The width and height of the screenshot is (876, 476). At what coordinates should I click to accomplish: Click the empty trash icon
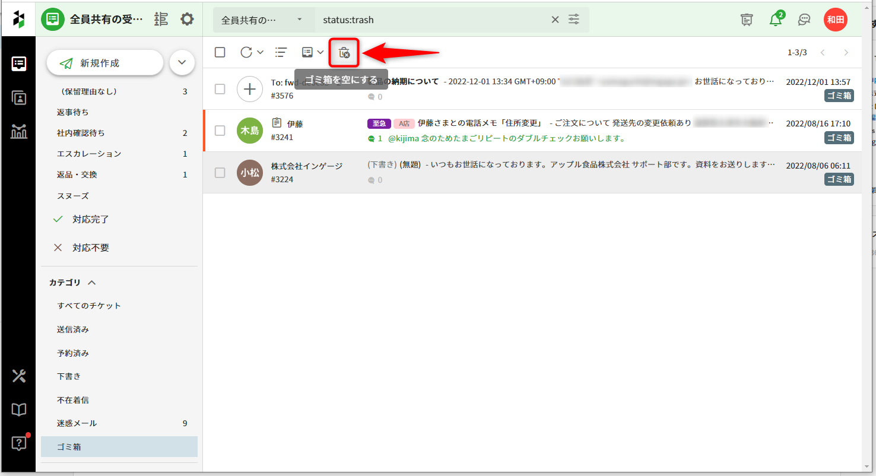click(344, 53)
